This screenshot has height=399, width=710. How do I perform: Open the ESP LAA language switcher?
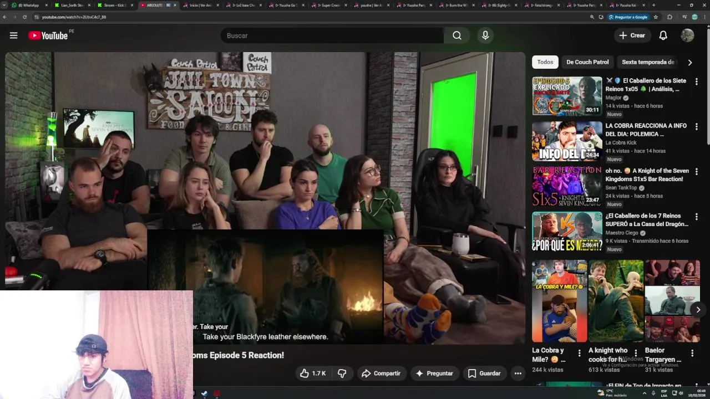tap(664, 393)
